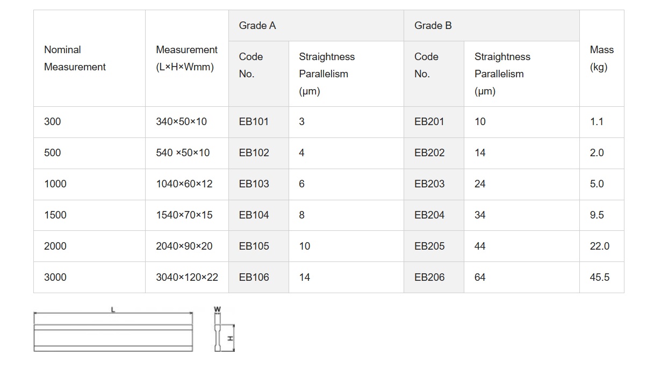
Task: Select the EB201 Grade B code
Action: pos(429,121)
